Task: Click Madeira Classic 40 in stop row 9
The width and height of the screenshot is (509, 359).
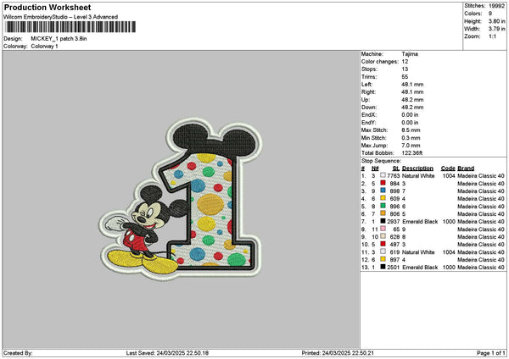Action: click(481, 237)
